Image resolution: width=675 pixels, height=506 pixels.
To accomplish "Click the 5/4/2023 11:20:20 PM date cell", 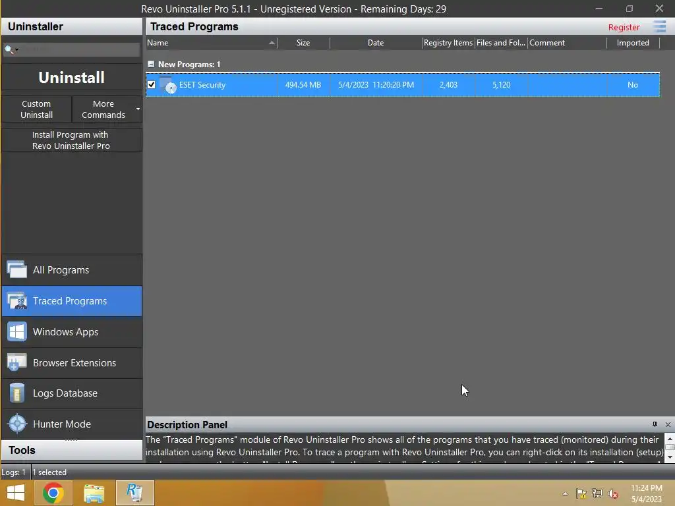I will (x=376, y=85).
